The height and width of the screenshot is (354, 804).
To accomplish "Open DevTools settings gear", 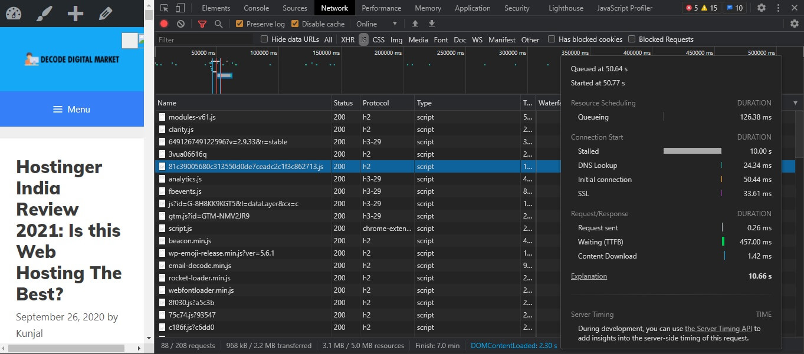I will (x=762, y=8).
